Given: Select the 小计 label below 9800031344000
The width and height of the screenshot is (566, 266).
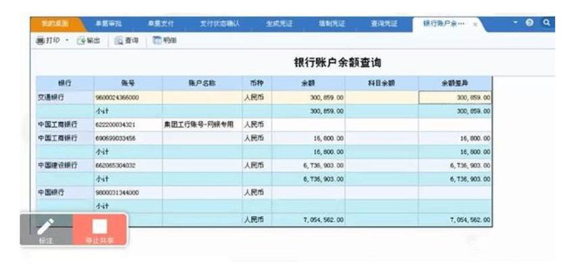Looking at the screenshot, I should (102, 206).
